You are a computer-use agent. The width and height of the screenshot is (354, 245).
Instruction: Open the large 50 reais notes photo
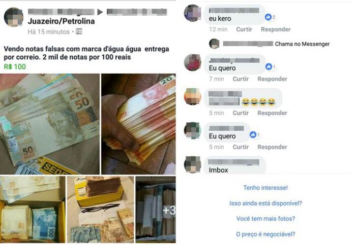(50, 124)
